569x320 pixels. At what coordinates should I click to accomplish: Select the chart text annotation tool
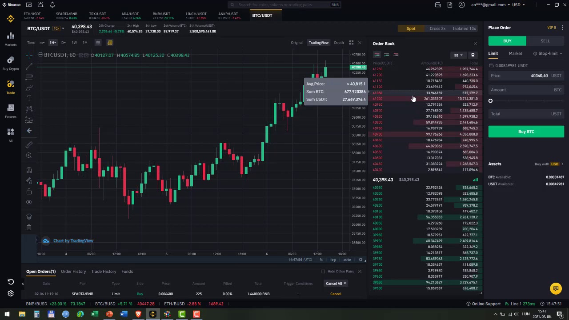tap(29, 98)
